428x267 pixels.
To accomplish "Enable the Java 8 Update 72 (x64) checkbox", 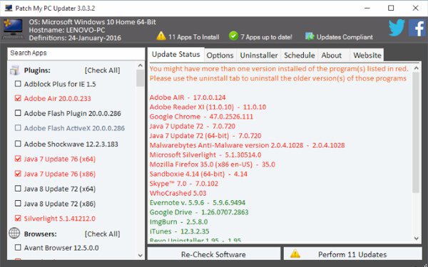I will [18, 189].
